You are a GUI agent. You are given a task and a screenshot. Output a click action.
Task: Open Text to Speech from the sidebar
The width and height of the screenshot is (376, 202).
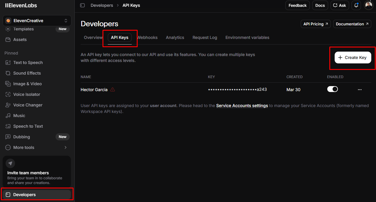(x=37, y=63)
